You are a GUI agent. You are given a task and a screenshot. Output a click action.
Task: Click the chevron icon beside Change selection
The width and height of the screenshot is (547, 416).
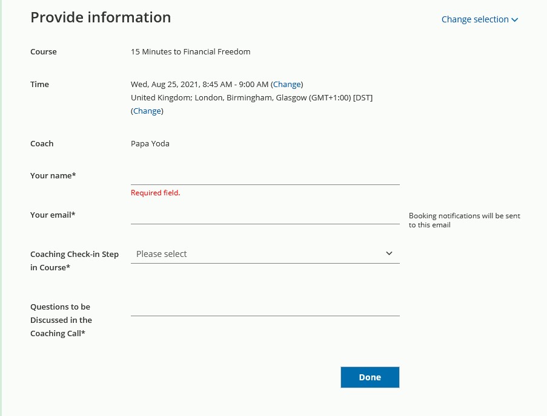515,20
